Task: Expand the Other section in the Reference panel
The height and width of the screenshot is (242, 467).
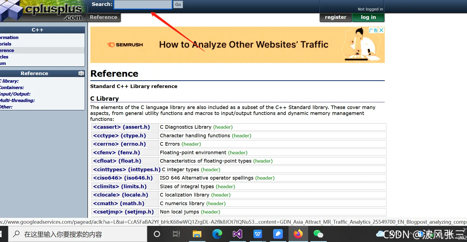Action: pyautogui.click(x=6, y=107)
